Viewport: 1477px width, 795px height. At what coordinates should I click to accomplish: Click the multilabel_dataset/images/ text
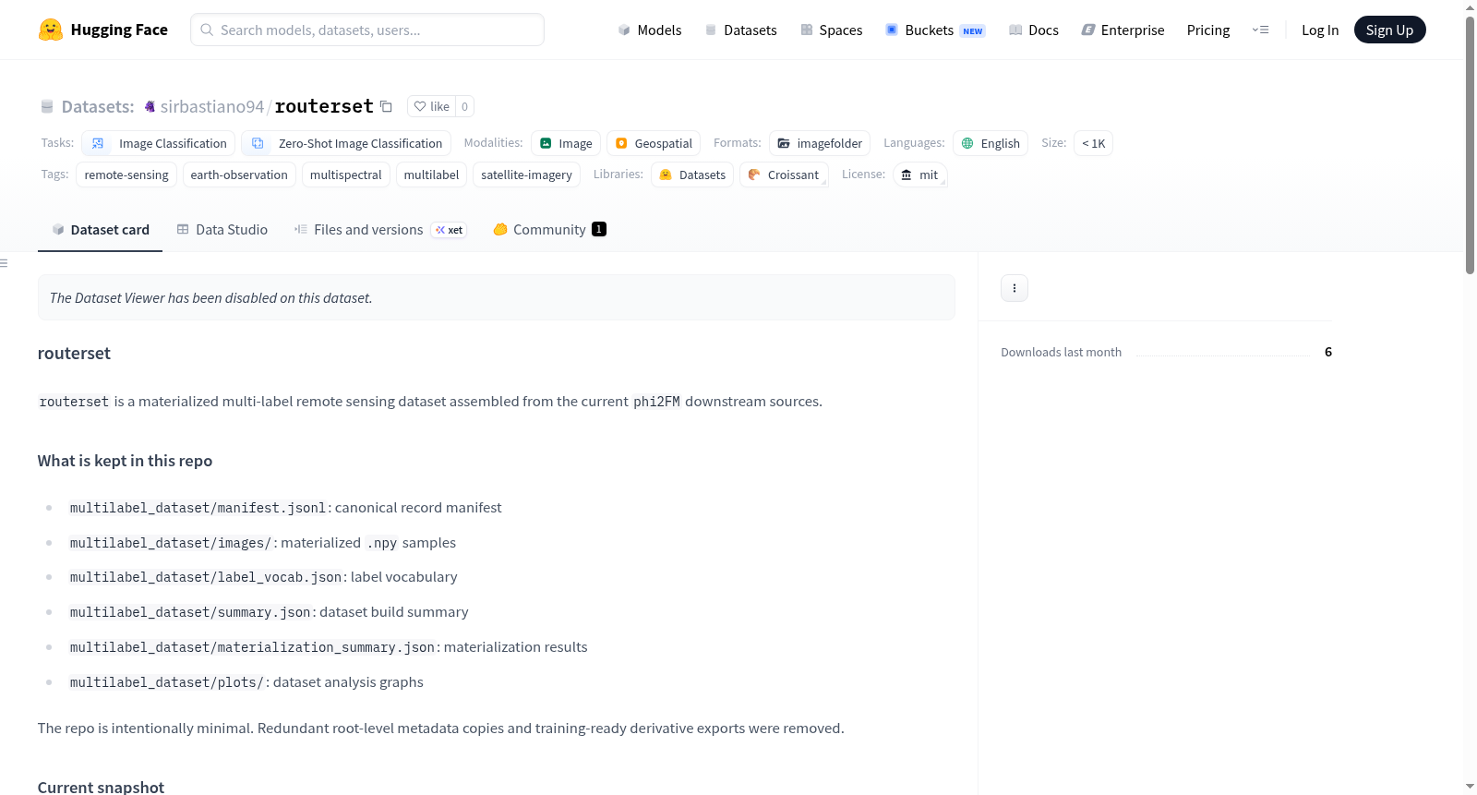click(x=171, y=543)
